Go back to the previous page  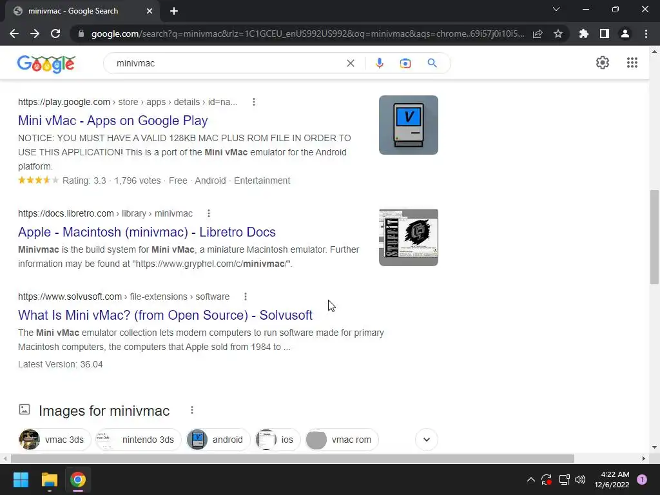point(14,34)
